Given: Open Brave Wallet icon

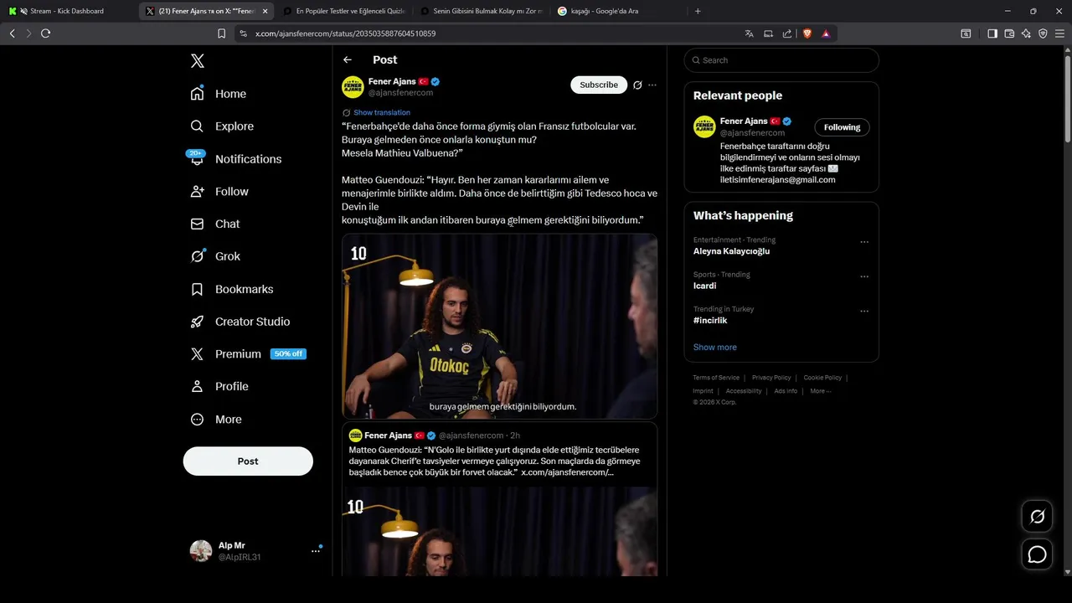Looking at the screenshot, I should [x=1009, y=33].
